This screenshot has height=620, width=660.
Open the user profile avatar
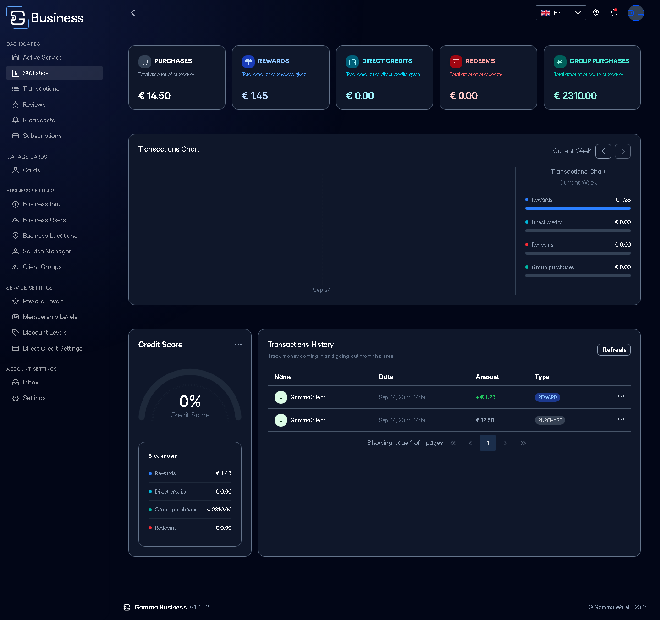click(636, 13)
